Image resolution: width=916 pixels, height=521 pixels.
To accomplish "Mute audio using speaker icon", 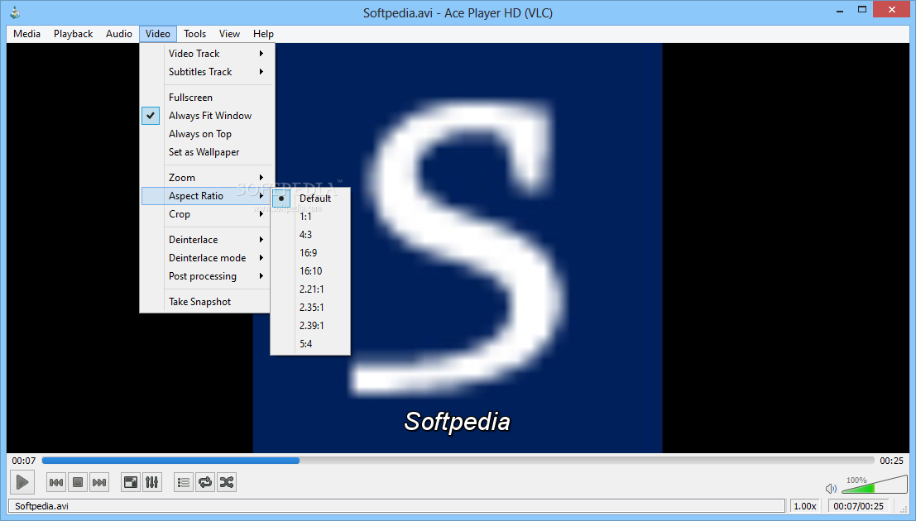I will pos(831,488).
